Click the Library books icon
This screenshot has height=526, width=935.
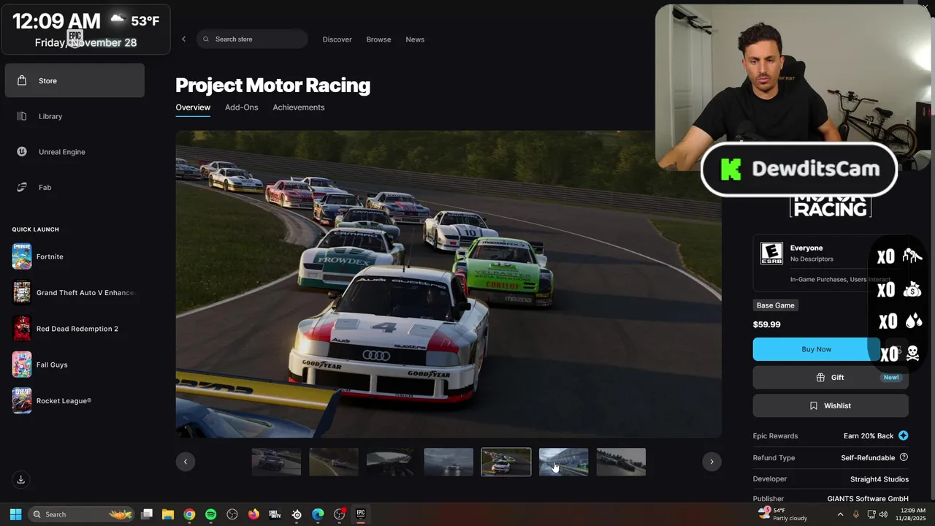tap(22, 116)
